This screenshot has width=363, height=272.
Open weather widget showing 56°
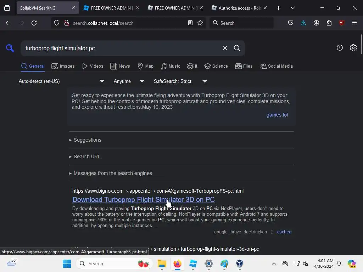(12, 263)
